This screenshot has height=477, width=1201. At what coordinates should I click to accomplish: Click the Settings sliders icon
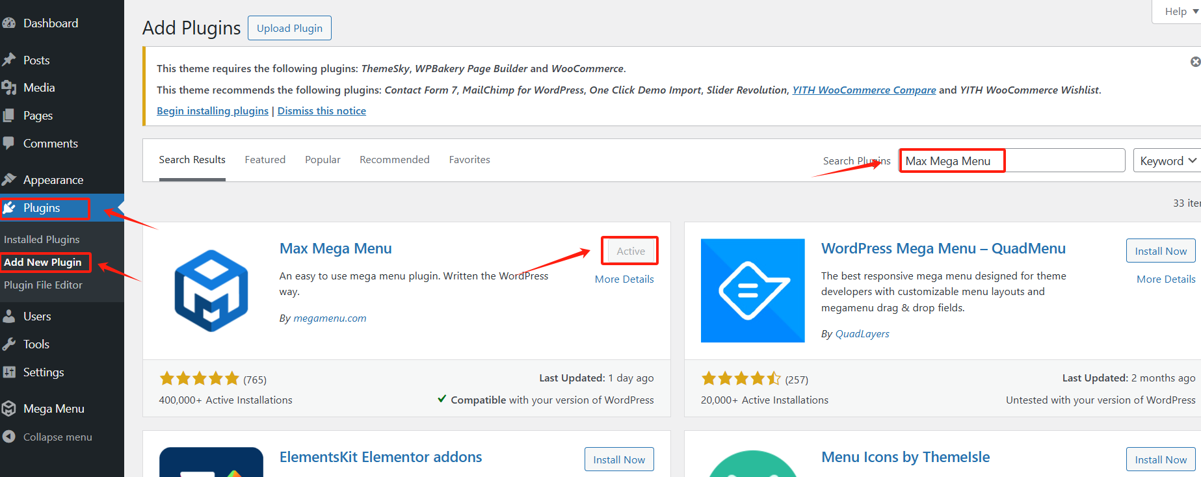[x=8, y=372]
